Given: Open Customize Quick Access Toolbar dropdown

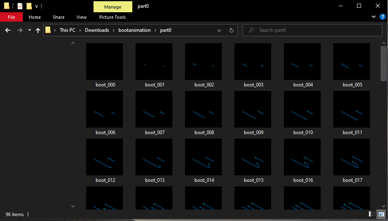Looking at the screenshot, I should click(36, 7).
